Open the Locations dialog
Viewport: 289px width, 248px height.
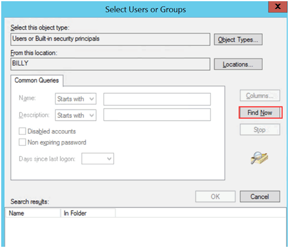(x=238, y=64)
